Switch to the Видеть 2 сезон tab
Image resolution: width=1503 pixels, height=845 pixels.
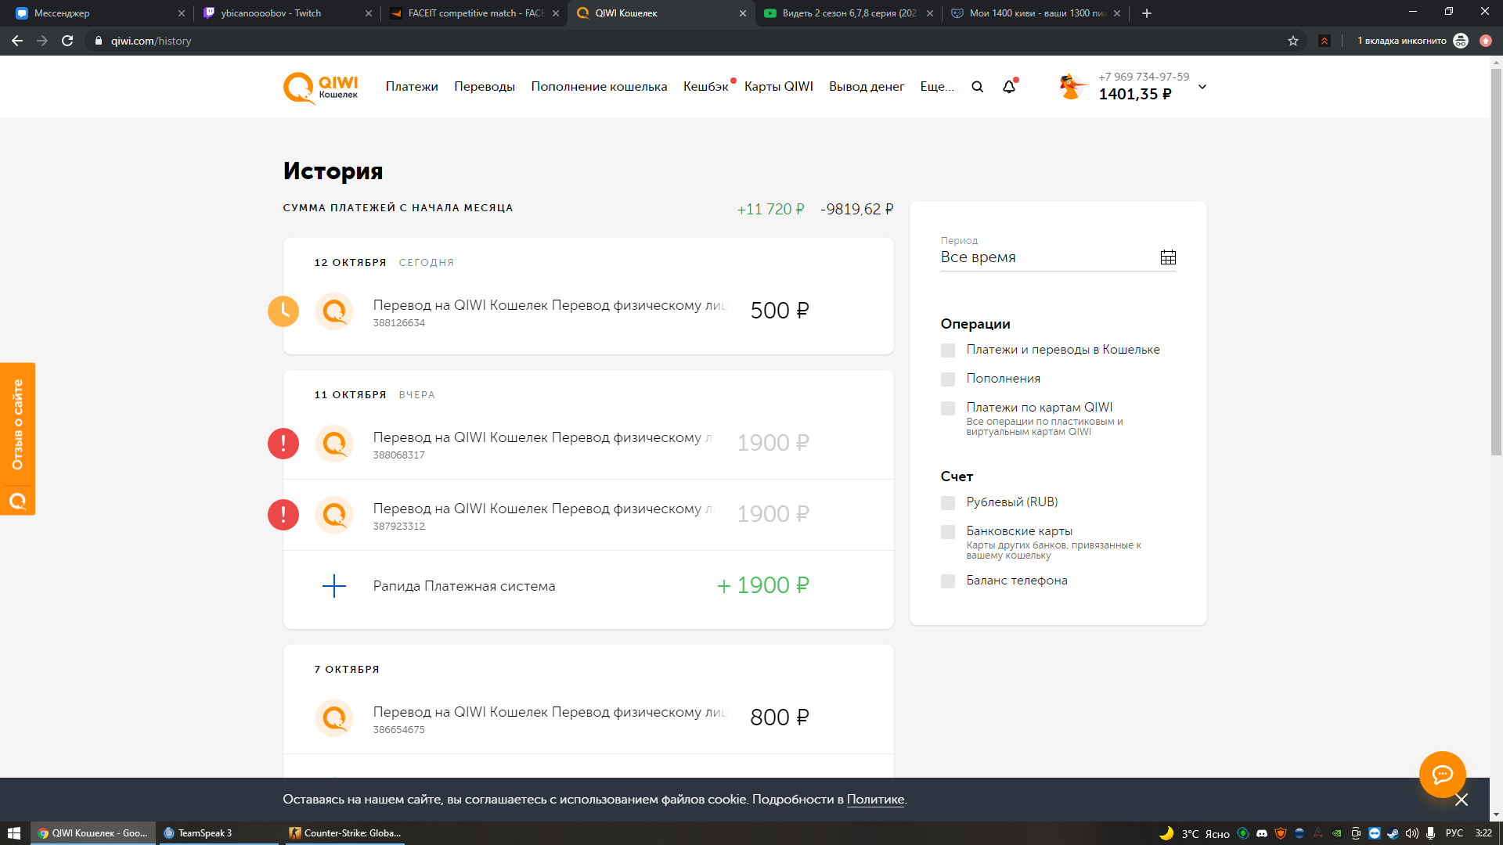click(849, 13)
